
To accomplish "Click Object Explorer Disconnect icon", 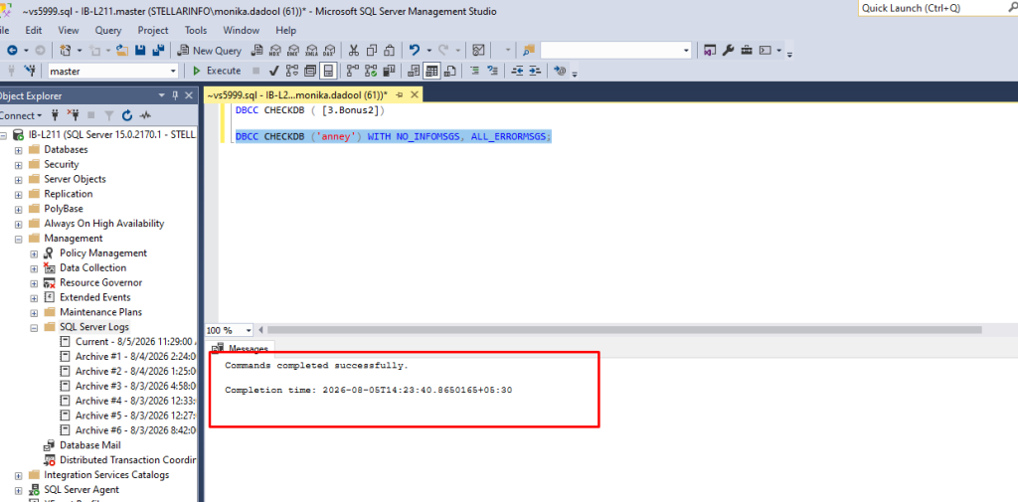I will pos(73,115).
